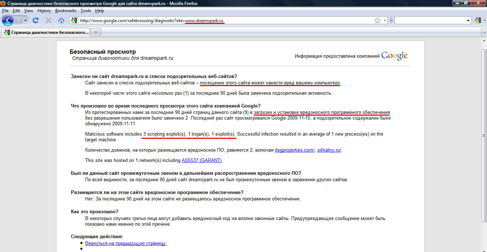487x252 pixels.
Task: Open the search box suggestions dropdown arrow
Action: [469, 21]
